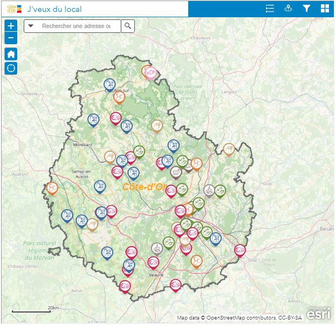Open the nearby places location icon
The height and width of the screenshot is (326, 336).
coord(288,9)
